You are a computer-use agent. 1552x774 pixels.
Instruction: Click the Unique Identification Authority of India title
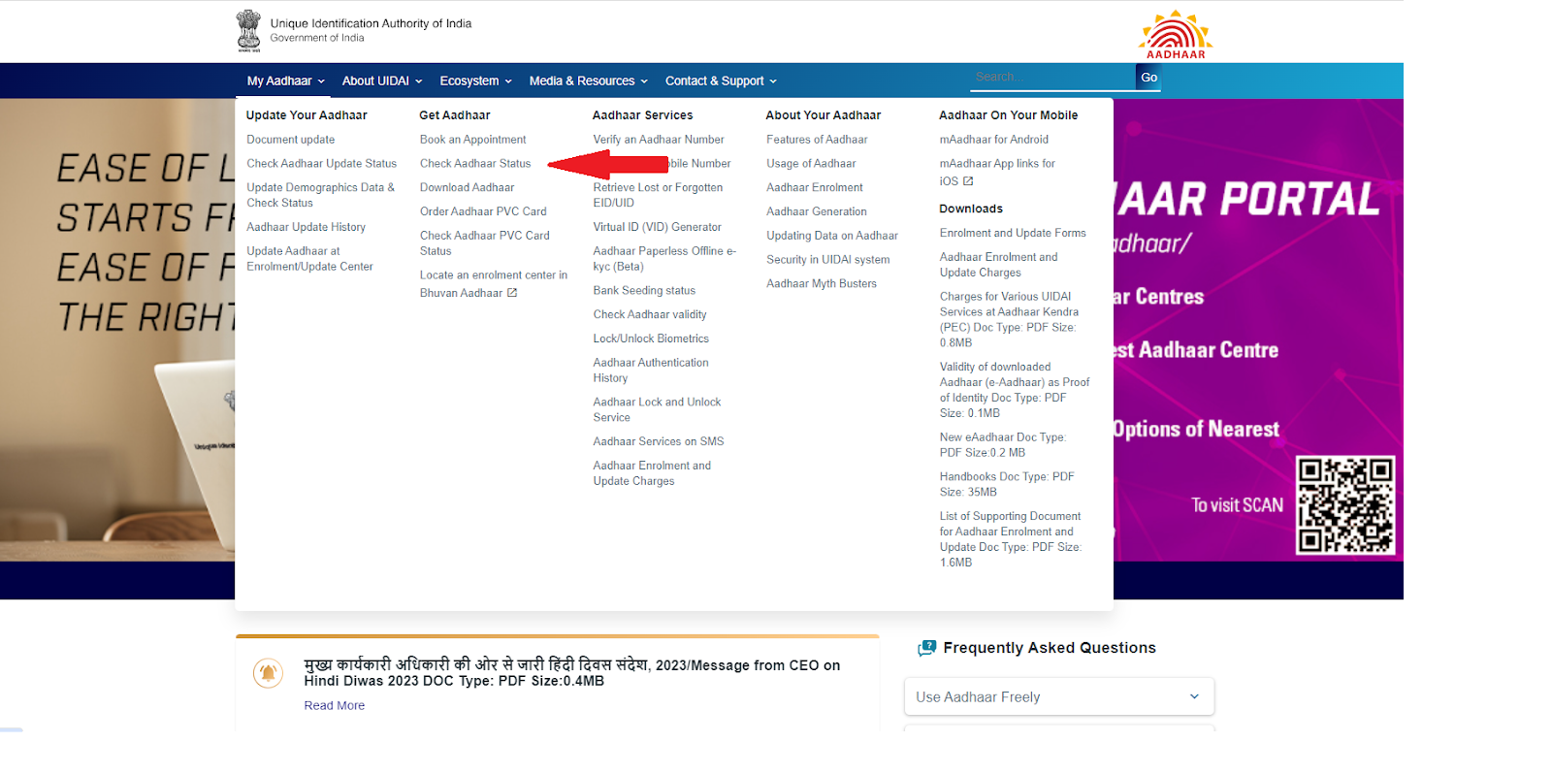click(371, 23)
